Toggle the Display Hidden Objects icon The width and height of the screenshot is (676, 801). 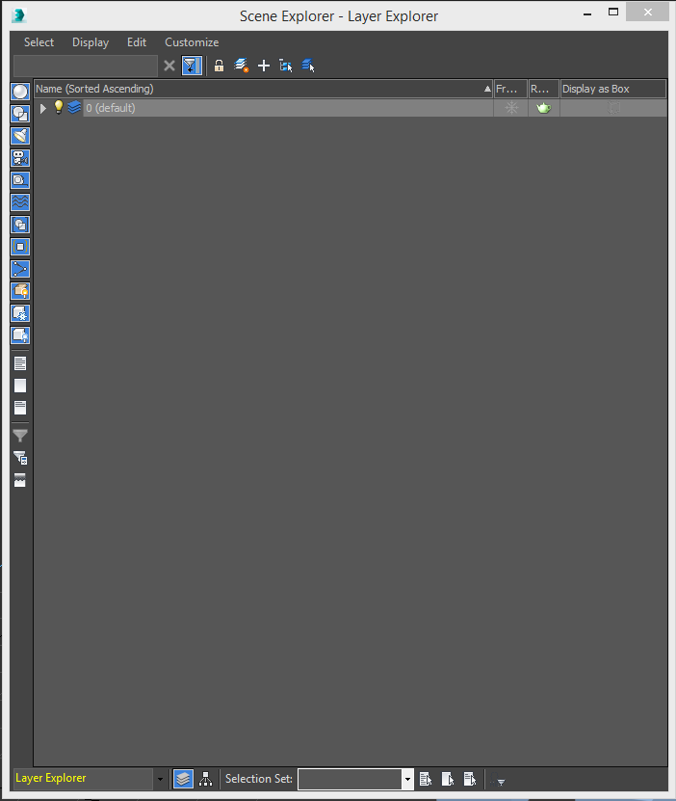tap(20, 335)
